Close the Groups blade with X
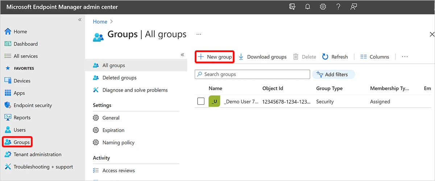 [x=432, y=34]
